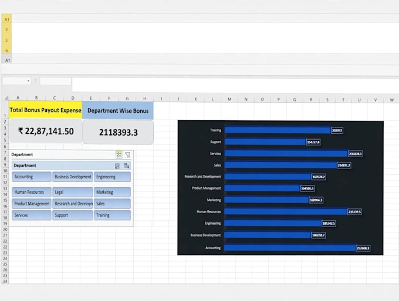This screenshot has width=399, height=301.
Task: Select column M header
Action: [x=229, y=99]
